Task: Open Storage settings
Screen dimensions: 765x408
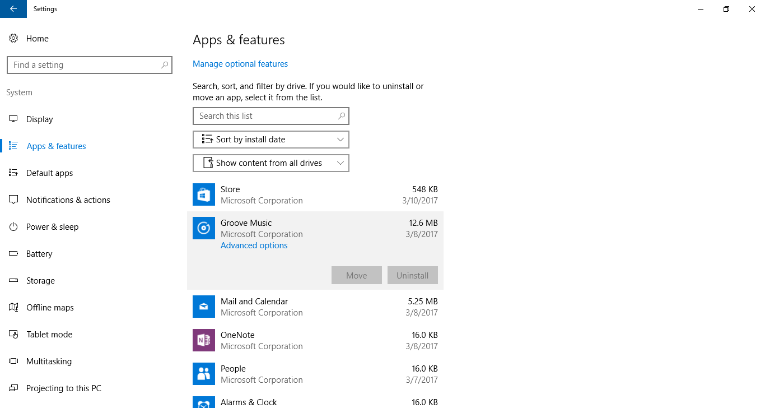Action: pos(40,280)
